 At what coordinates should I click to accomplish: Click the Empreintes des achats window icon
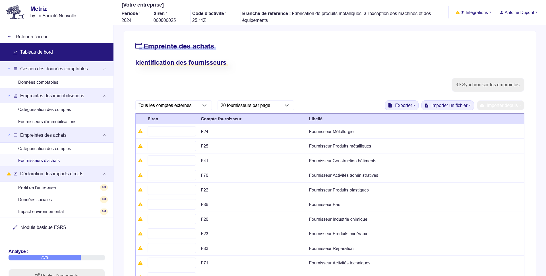point(16,135)
